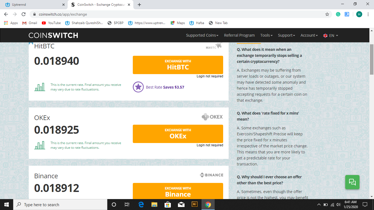Open the https://www.uptren... bookmark
Image resolution: width=374 pixels, height=210 pixels.
tap(147, 23)
